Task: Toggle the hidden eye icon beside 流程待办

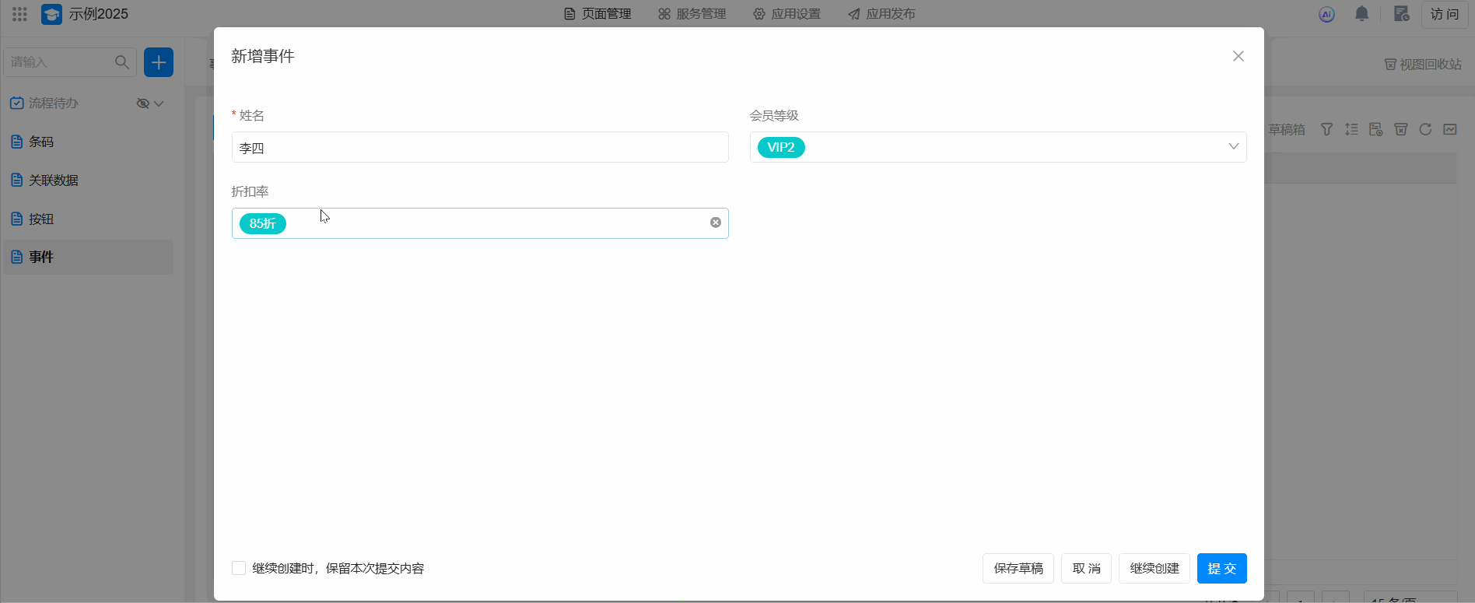Action: pos(142,103)
